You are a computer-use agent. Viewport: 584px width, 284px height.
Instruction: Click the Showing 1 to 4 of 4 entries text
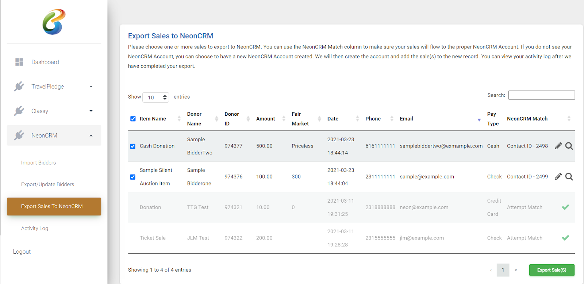(160, 270)
